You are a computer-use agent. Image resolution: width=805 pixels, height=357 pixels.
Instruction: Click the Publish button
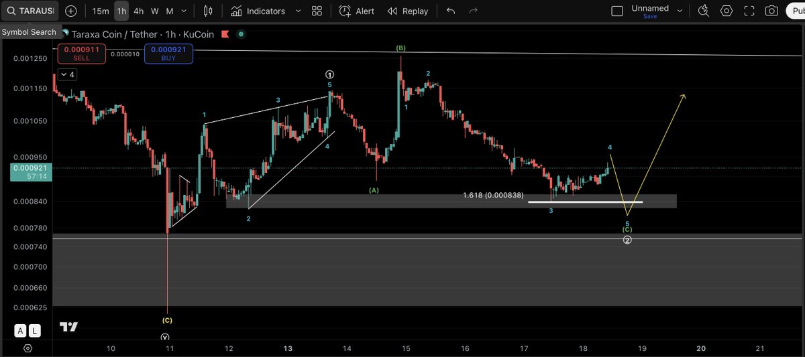pos(796,11)
